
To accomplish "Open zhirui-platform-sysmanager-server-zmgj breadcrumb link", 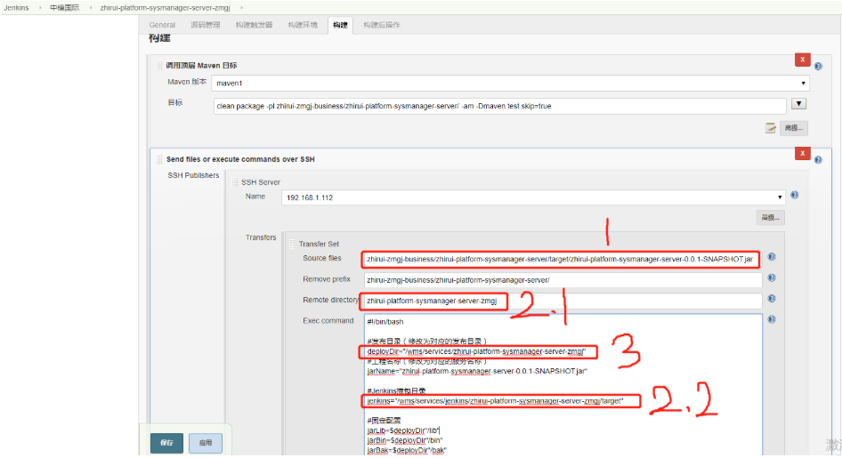I will (165, 7).
